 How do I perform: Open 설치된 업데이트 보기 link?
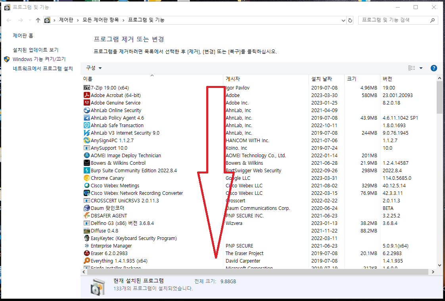pos(35,50)
